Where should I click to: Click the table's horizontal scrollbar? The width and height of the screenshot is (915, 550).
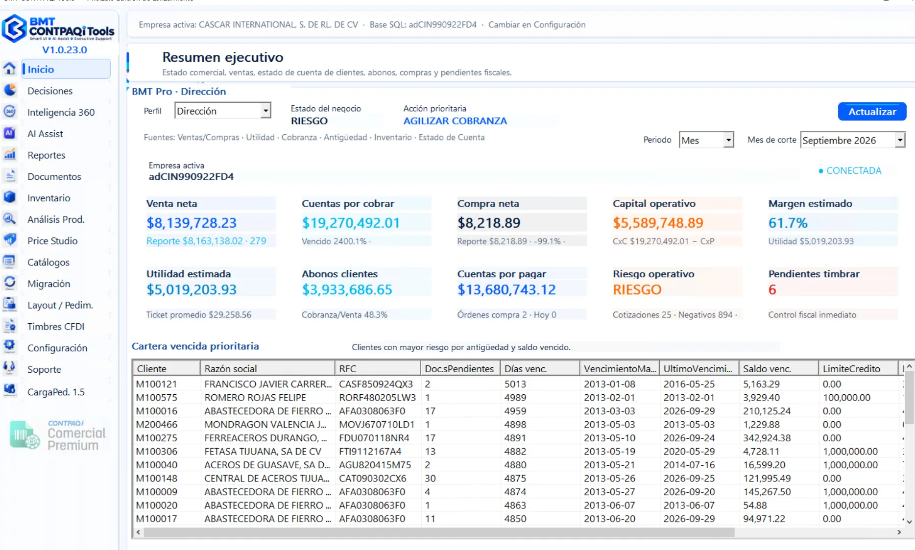point(438,532)
